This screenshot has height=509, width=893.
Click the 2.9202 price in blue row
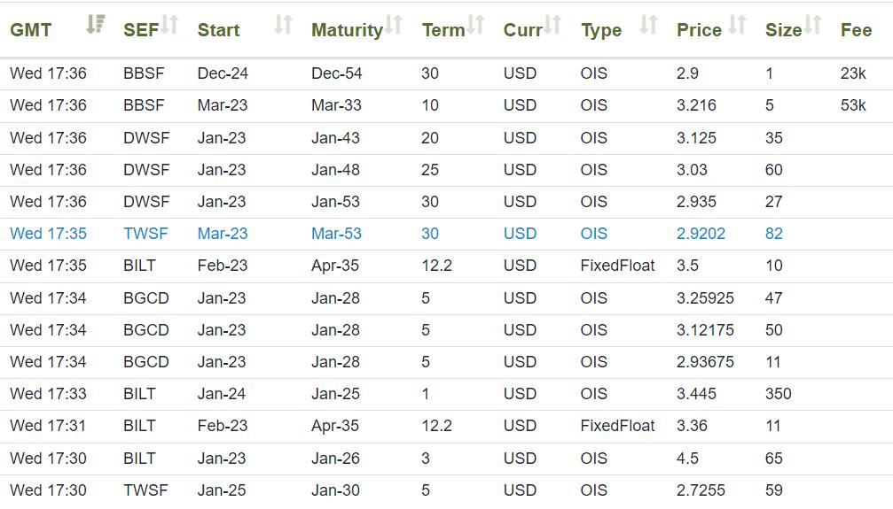click(701, 234)
